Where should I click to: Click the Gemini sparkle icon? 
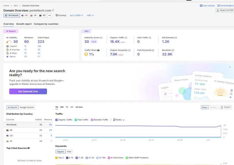(x=7, y=57)
